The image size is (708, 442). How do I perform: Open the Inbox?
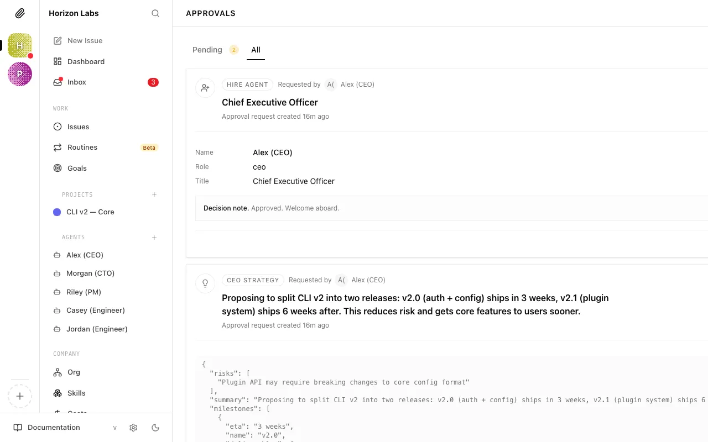pos(106,82)
